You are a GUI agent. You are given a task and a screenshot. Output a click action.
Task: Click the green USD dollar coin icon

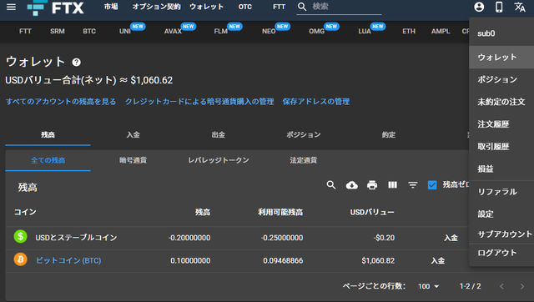(x=20, y=236)
